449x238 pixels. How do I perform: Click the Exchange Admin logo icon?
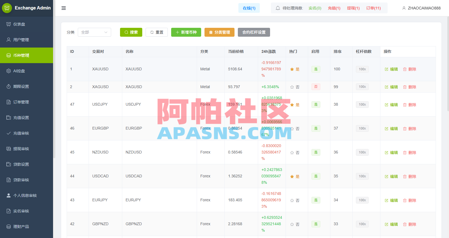[x=7, y=8]
